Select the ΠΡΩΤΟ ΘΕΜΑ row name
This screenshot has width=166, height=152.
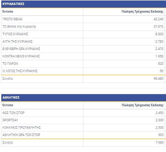click(12, 19)
